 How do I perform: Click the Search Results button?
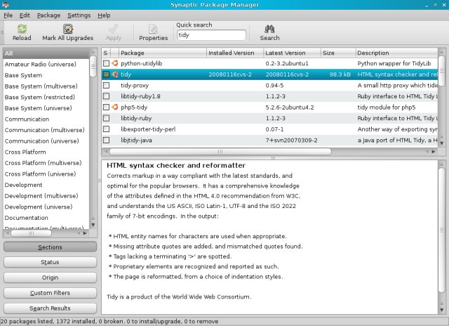tap(50, 308)
